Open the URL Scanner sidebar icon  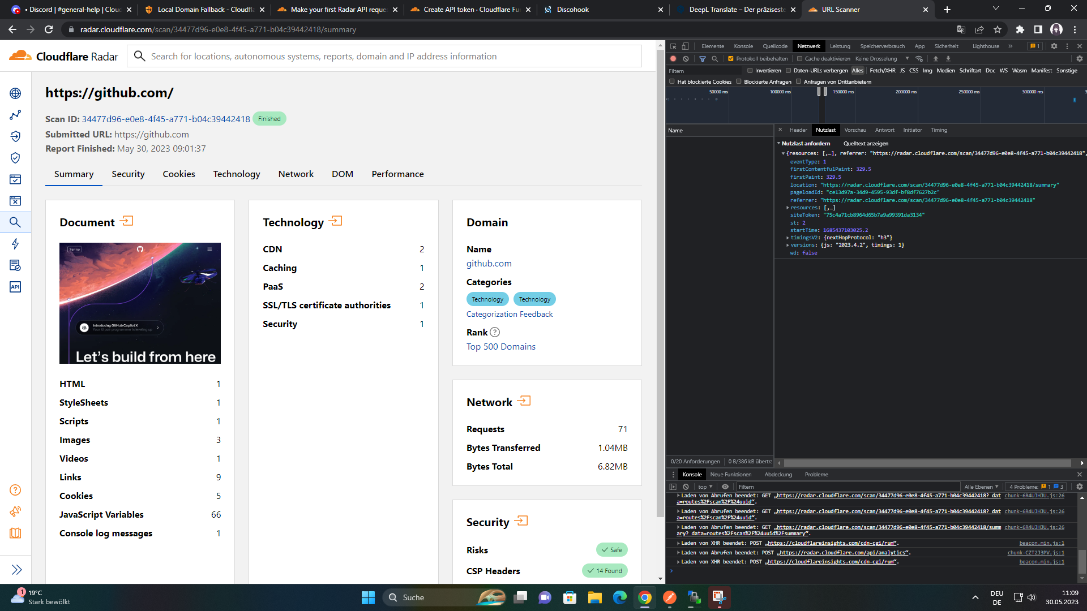pos(15,222)
